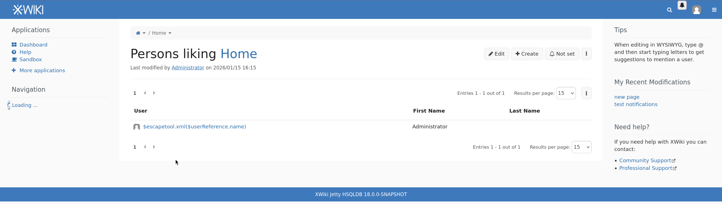Sort table by First Name column

click(429, 111)
